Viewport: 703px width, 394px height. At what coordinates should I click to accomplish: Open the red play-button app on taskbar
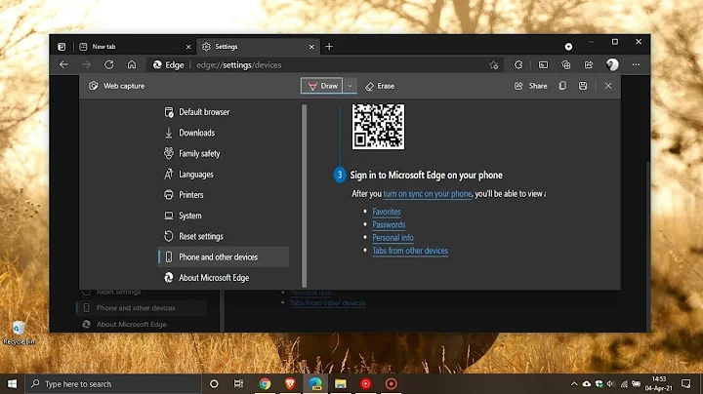pos(366,383)
